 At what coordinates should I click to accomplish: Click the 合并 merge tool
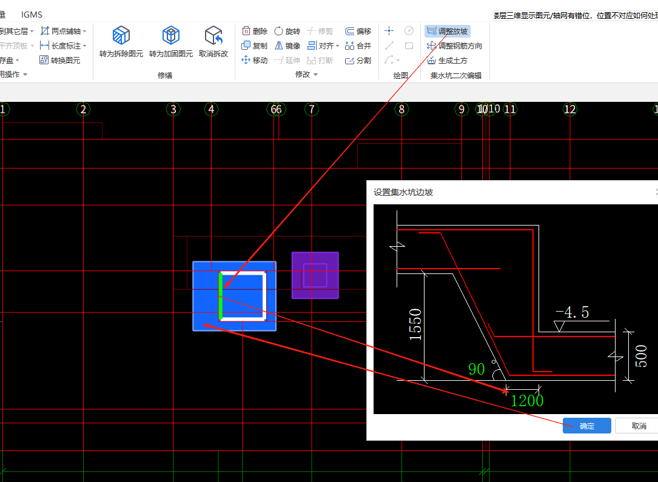click(358, 45)
